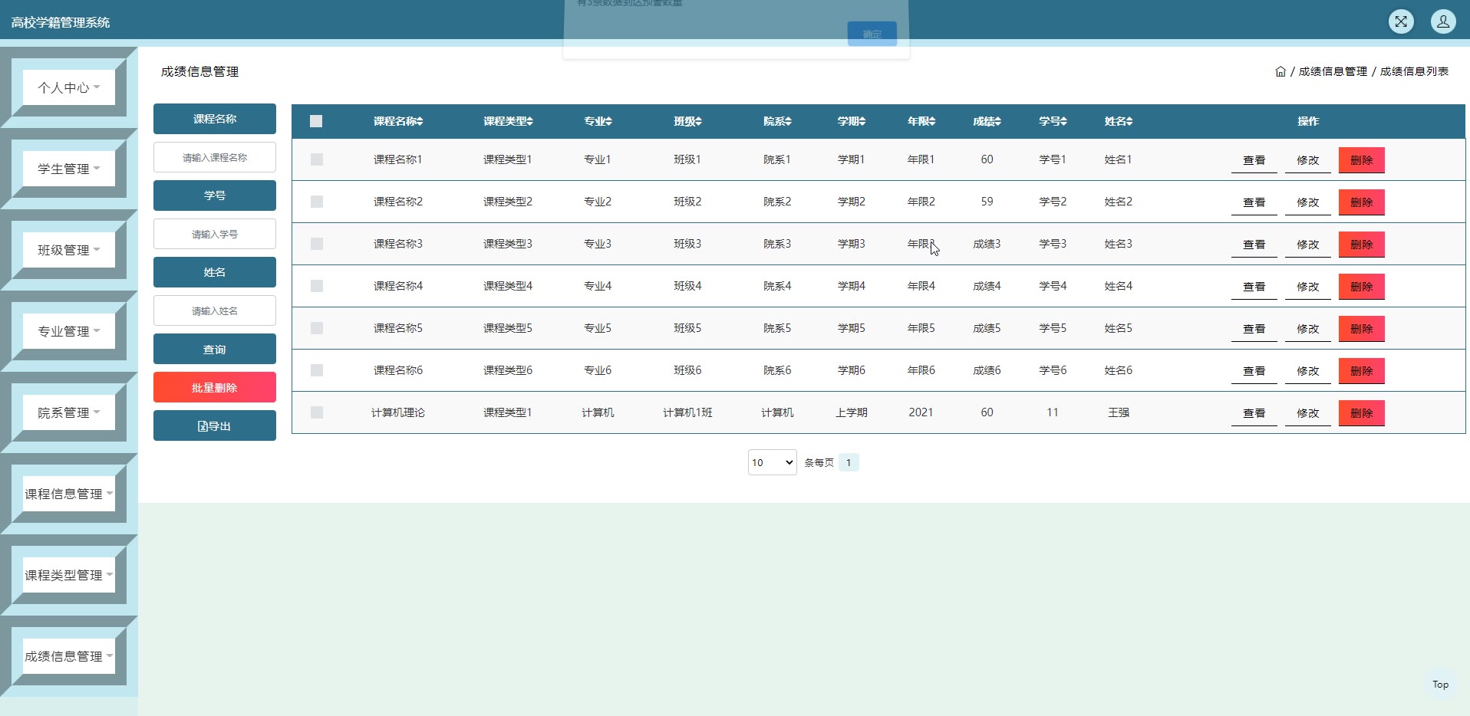This screenshot has width=1470, height=716.
Task: Click the 请输入课程名称 search field
Action: [214, 157]
